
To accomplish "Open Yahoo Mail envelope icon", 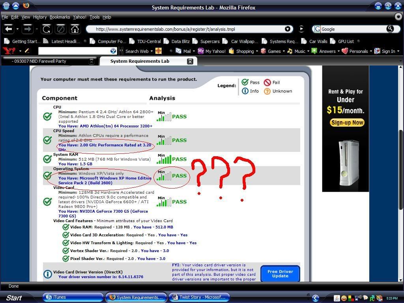I will tap(178, 51).
